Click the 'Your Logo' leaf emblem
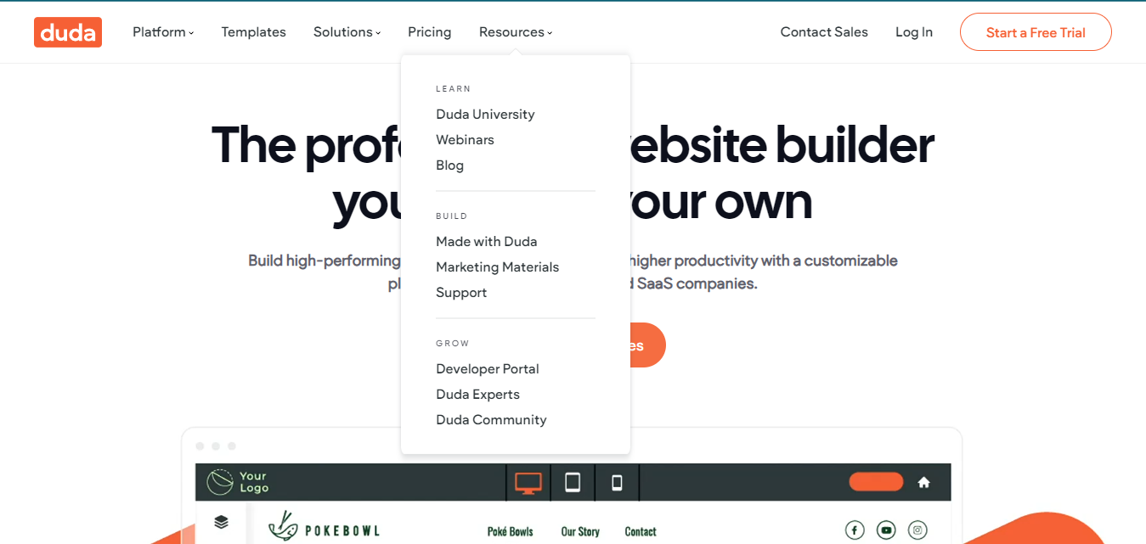Screen dimensions: 1146x544 [x=221, y=481]
